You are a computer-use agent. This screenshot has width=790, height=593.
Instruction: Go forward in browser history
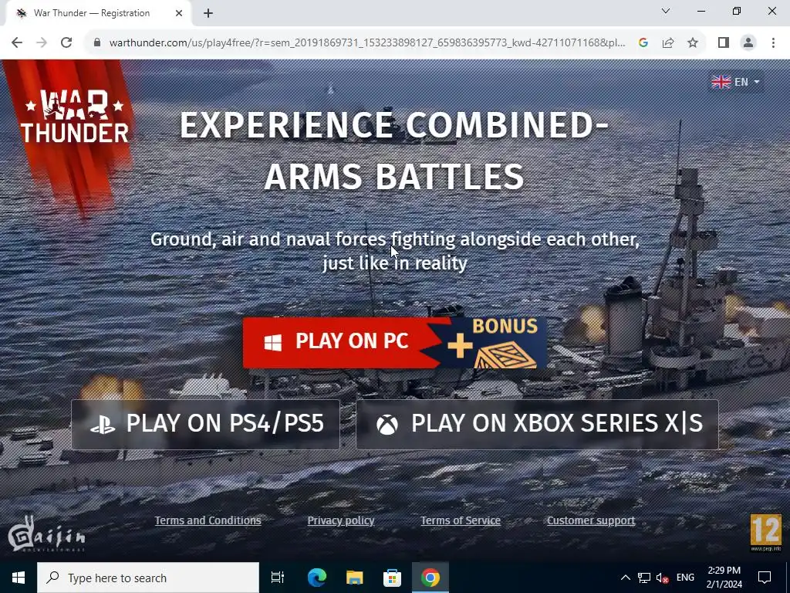click(x=42, y=42)
